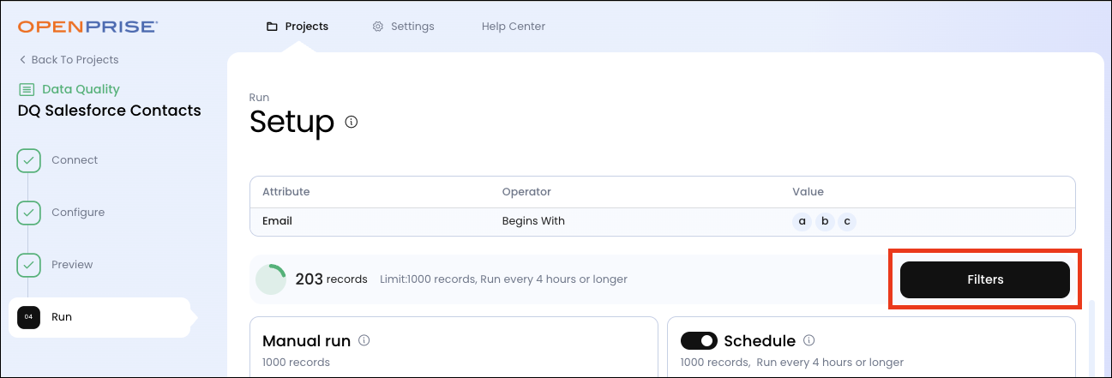Click the Manual run heading

tap(306, 341)
